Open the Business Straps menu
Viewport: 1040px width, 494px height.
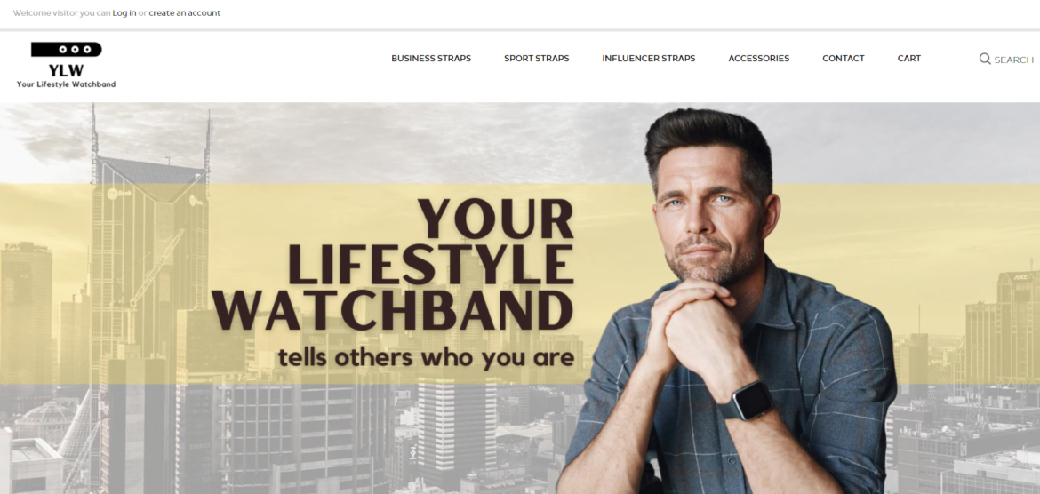(x=431, y=59)
